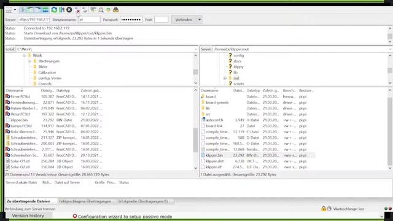393x221 pixels.
Task: Open the Site Manager dropdown arrow
Action: 15,10
